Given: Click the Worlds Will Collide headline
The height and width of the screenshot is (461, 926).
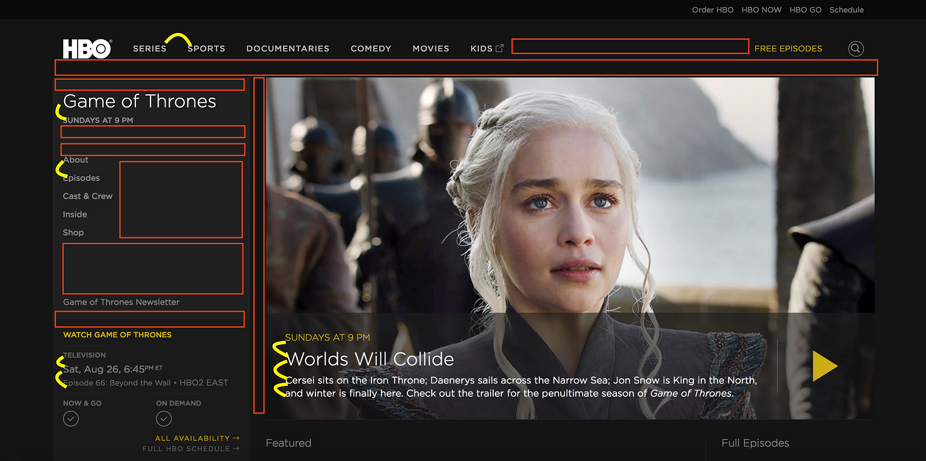Looking at the screenshot, I should tap(370, 359).
